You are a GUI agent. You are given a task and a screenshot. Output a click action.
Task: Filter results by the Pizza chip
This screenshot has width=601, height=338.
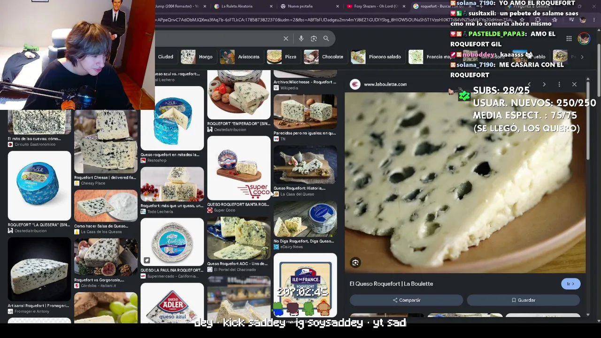click(282, 57)
